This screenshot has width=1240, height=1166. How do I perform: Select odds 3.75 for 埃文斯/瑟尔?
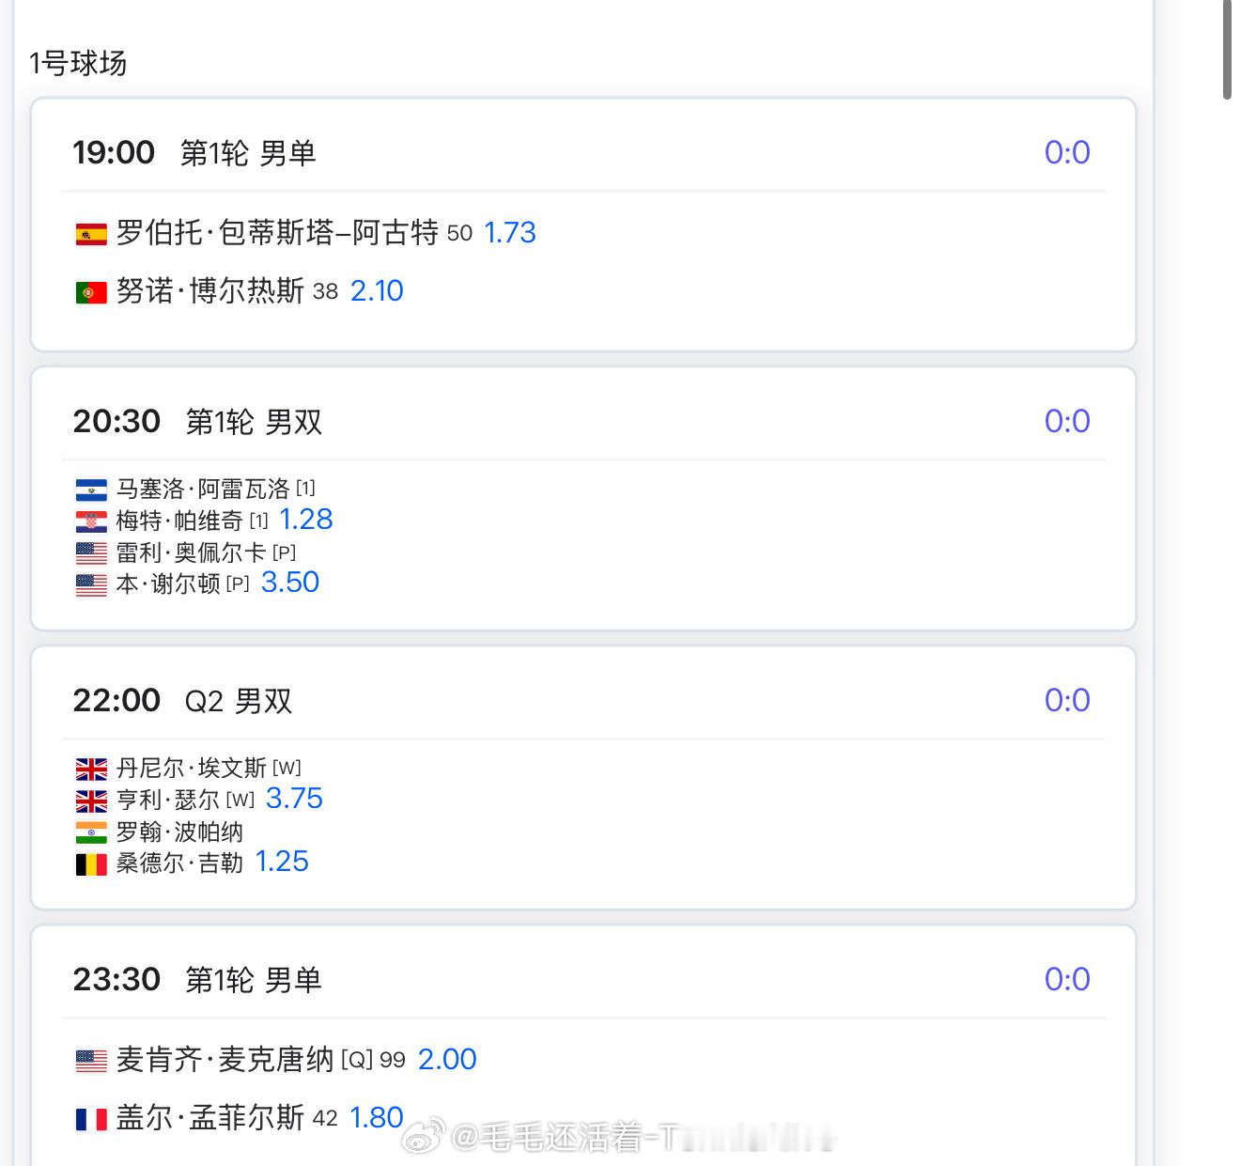(x=294, y=798)
